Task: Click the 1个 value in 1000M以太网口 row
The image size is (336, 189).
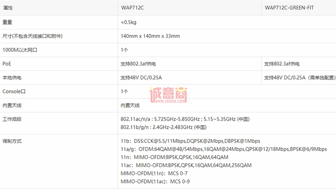Action: pos(124,50)
